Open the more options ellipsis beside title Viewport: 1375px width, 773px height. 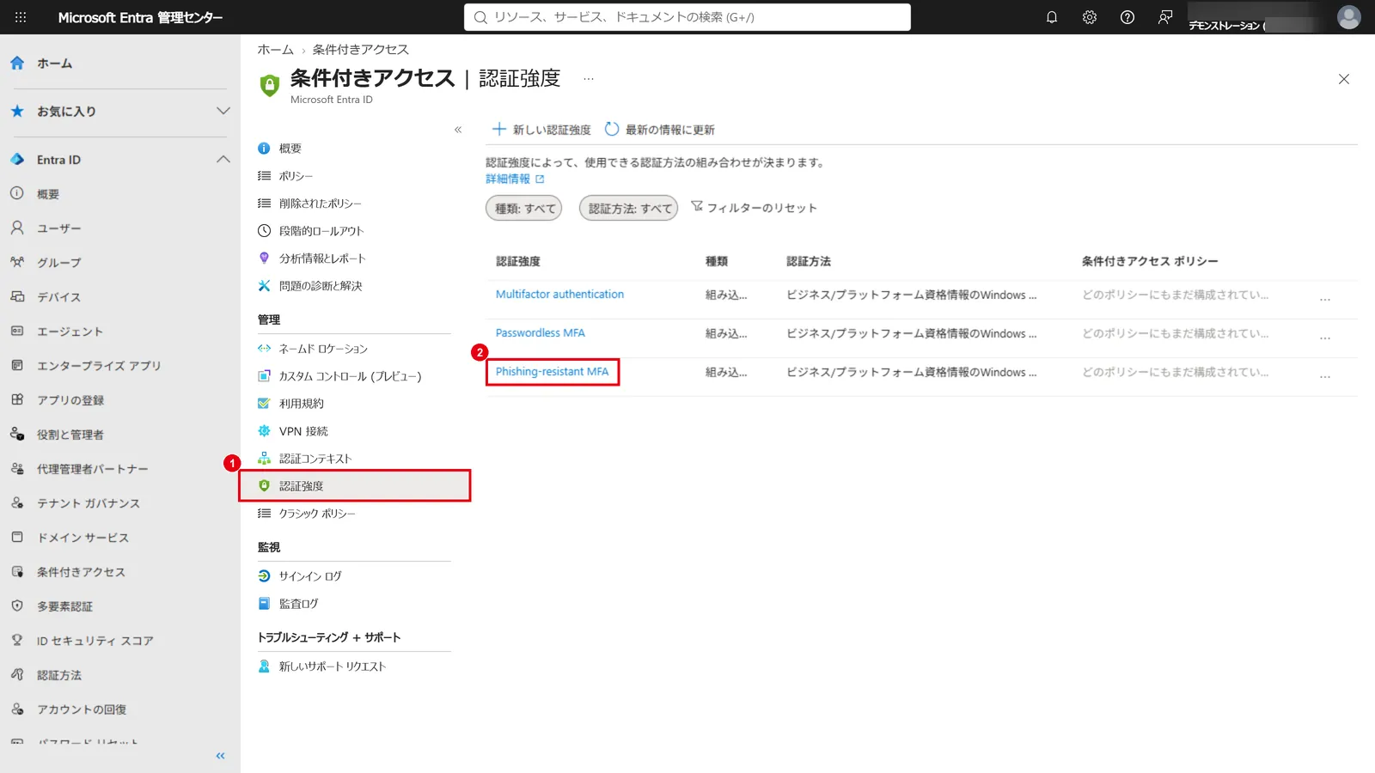[x=589, y=79]
